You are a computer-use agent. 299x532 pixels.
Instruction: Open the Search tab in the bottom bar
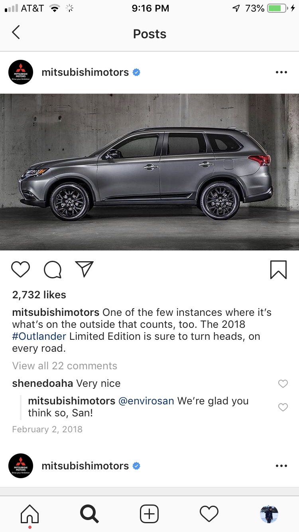click(89, 514)
